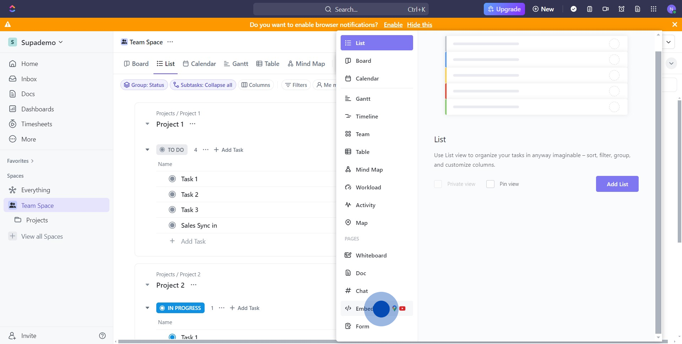Select Whiteboard from the view menu
The width and height of the screenshot is (682, 344).
371,255
